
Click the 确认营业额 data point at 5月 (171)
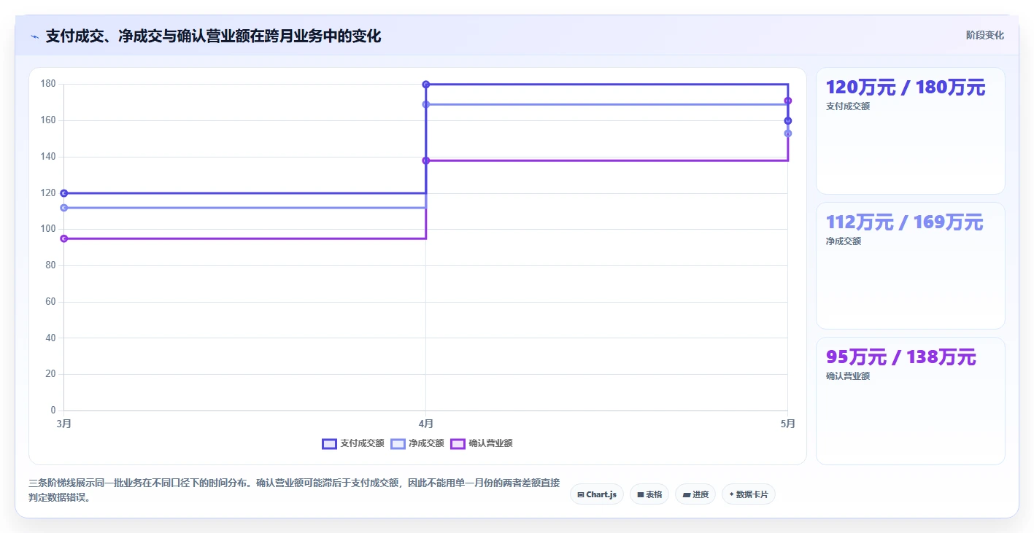coord(788,101)
